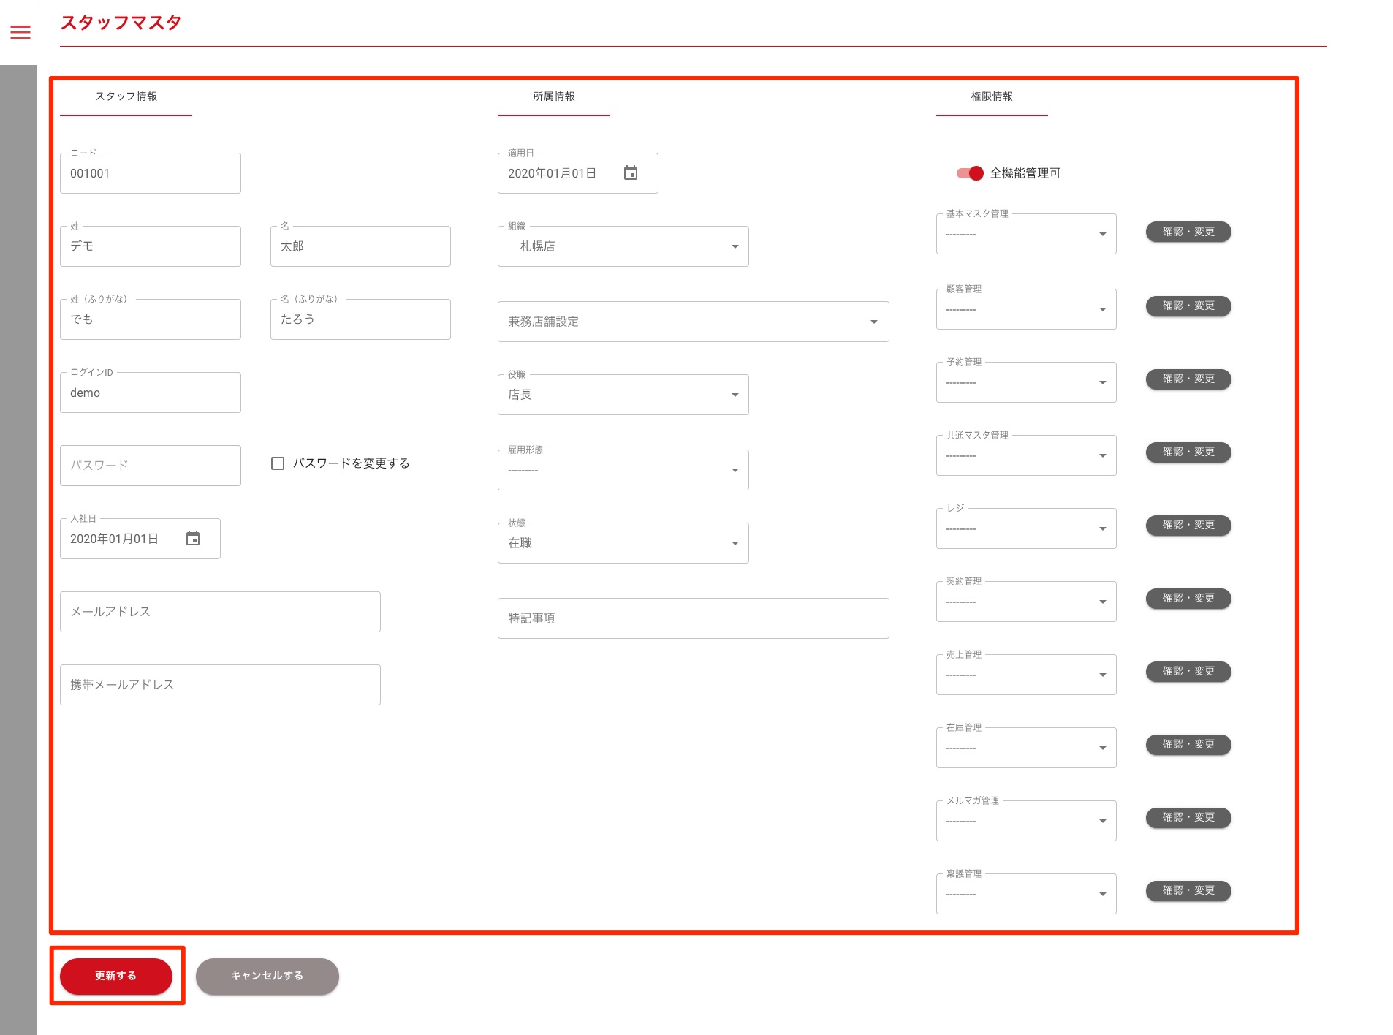
Task: Click the 更新する button
Action: tap(116, 976)
